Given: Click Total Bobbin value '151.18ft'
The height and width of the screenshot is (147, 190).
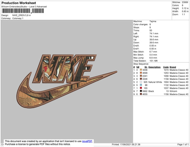Looking at the screenshot, I should click(153, 61).
